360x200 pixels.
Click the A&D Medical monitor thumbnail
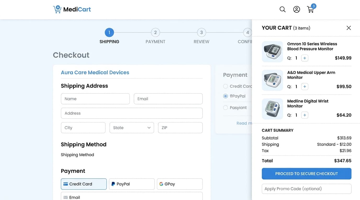tap(272, 80)
